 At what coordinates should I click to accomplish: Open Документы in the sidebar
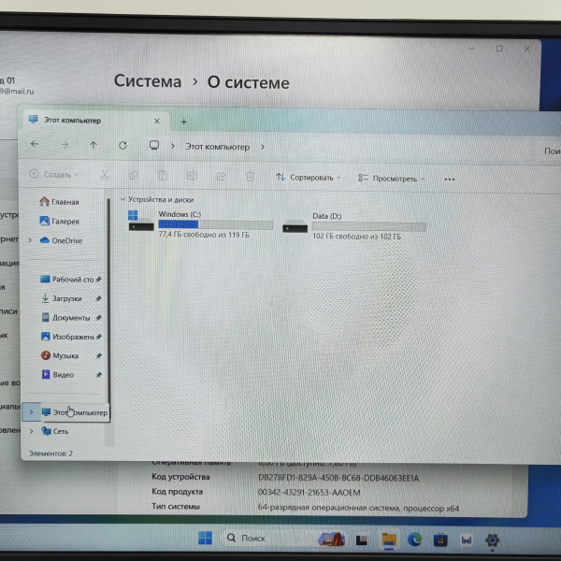[x=65, y=318]
